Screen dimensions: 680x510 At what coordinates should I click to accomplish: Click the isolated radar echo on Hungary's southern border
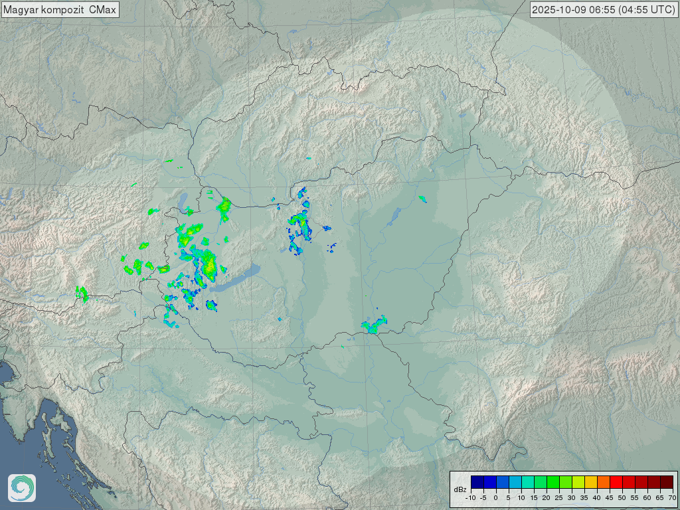coord(373,325)
